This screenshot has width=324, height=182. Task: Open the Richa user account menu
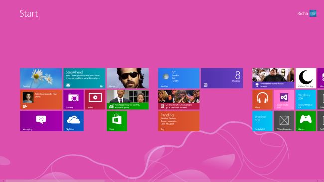(307, 13)
